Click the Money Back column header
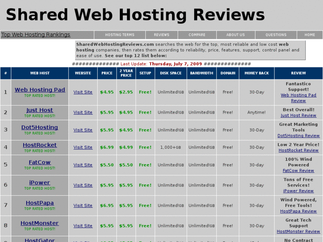 pyautogui.click(x=257, y=73)
